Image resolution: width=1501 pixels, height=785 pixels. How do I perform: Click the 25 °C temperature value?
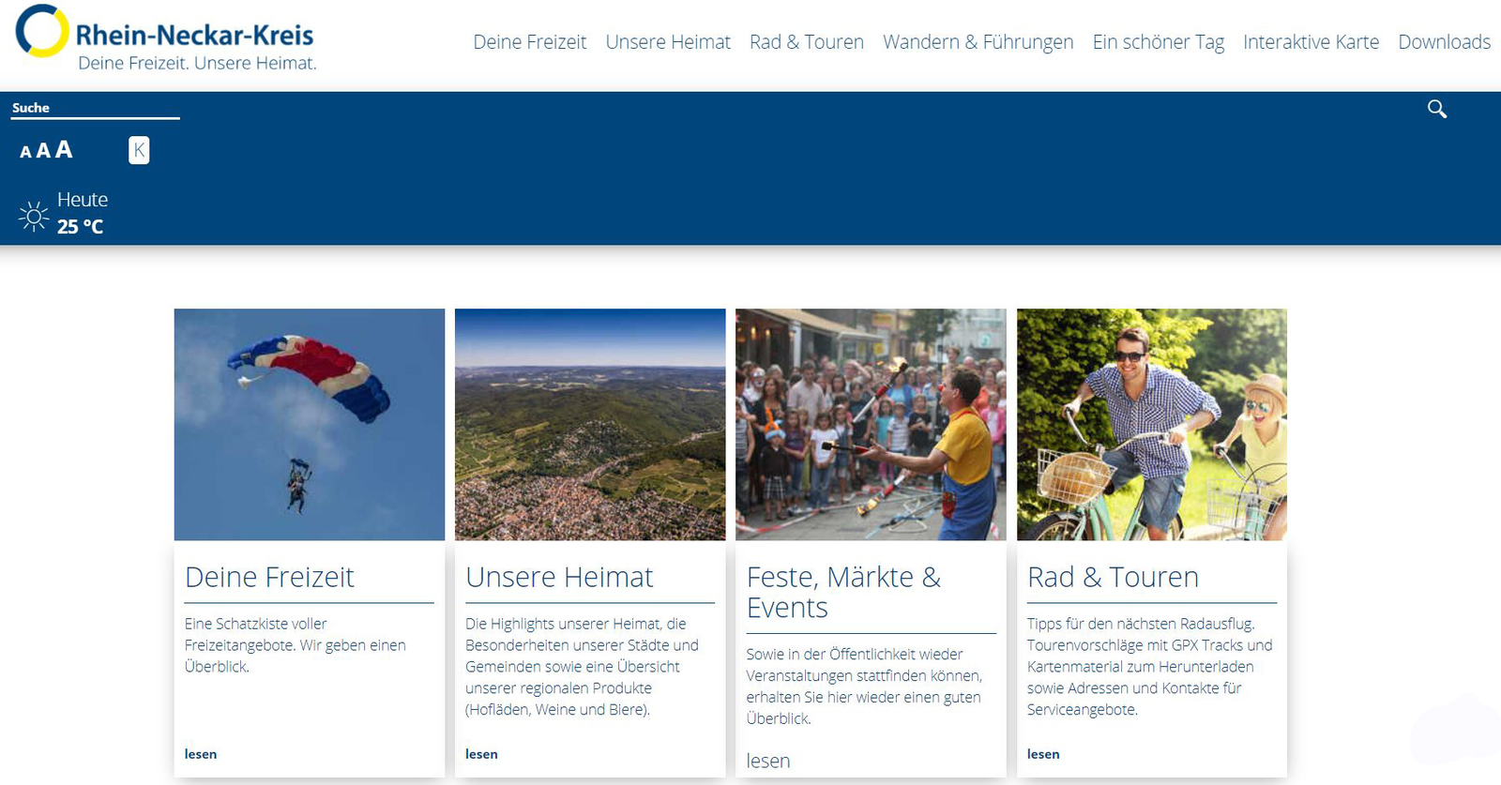point(80,226)
